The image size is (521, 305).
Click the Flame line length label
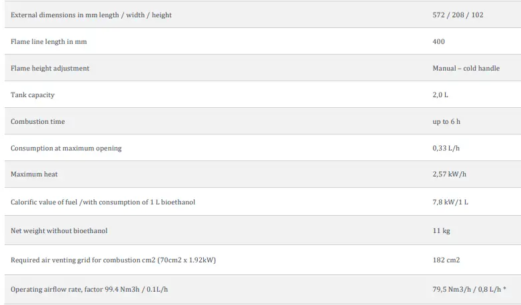click(x=49, y=41)
